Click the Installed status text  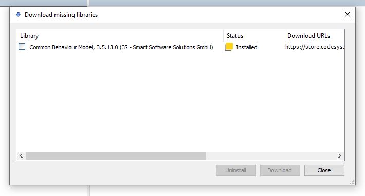(247, 47)
